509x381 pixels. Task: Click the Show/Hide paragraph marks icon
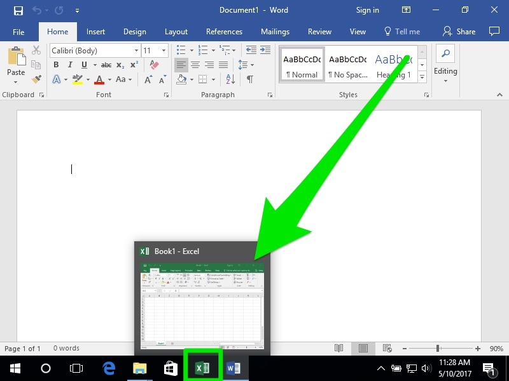pos(250,79)
